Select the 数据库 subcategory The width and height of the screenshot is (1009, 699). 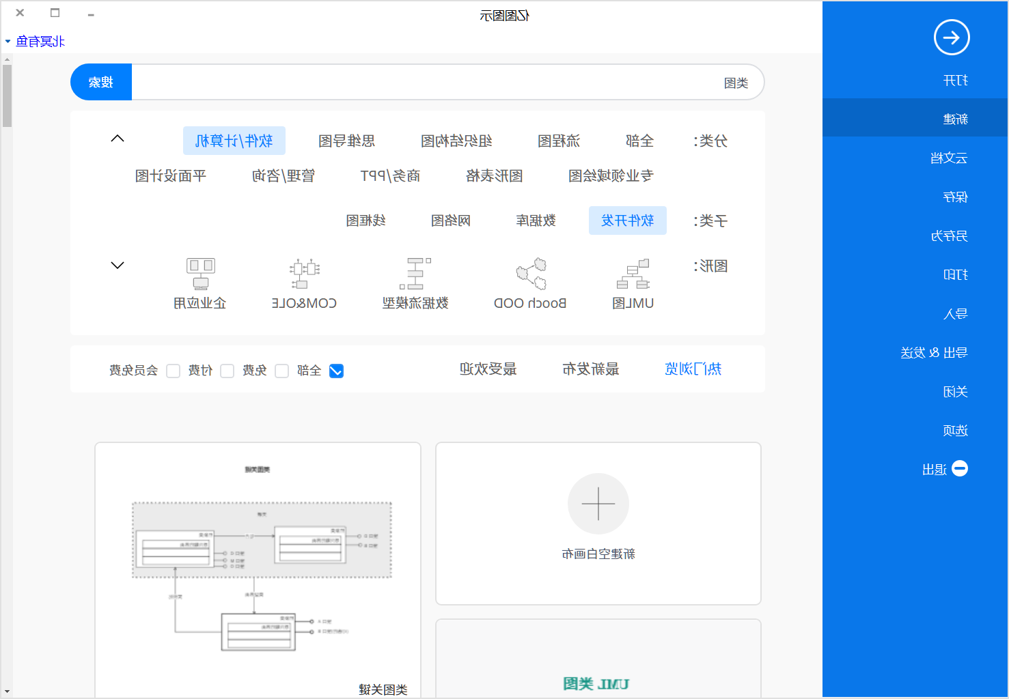click(536, 220)
